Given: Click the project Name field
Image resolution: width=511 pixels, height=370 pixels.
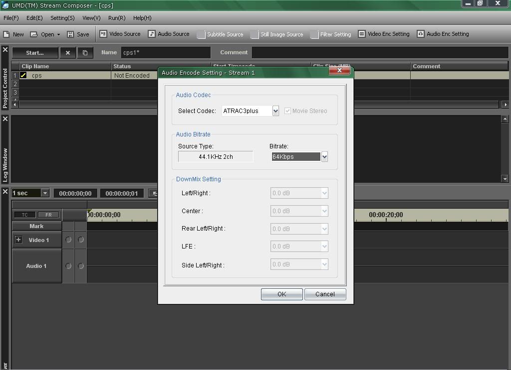Looking at the screenshot, I should tap(166, 52).
